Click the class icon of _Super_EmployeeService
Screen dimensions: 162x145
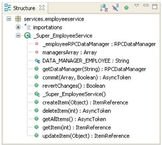(28, 36)
